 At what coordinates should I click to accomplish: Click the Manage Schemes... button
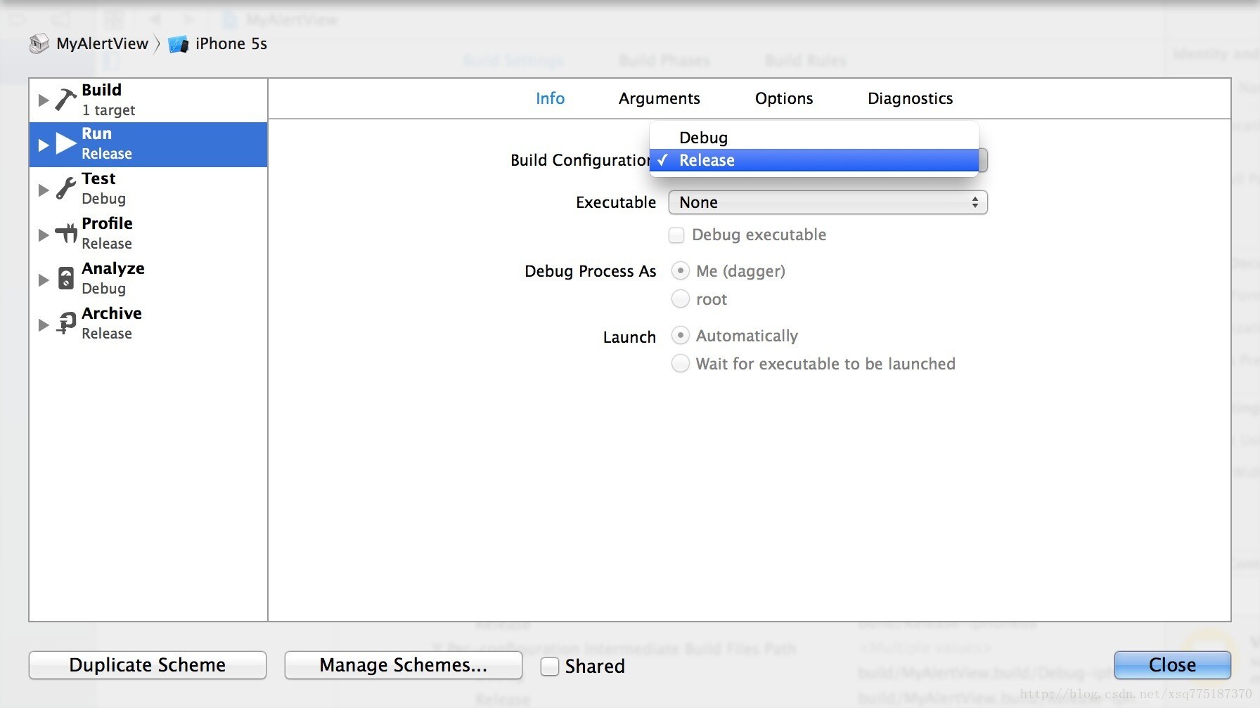404,665
